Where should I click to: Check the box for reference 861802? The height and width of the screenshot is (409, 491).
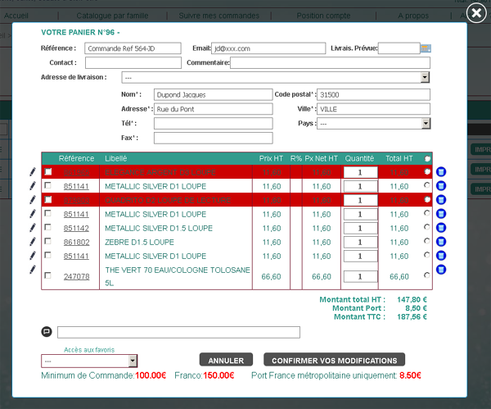(x=47, y=242)
